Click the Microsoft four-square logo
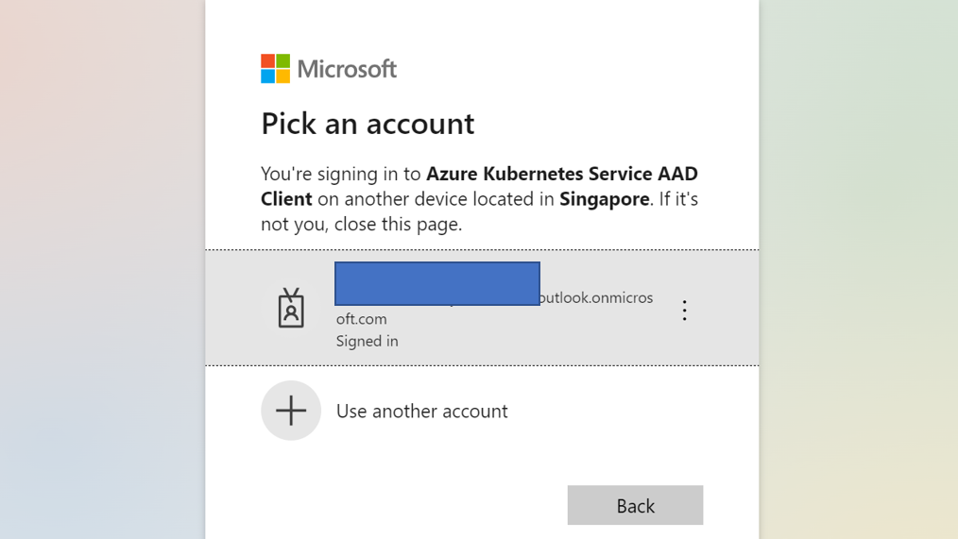The image size is (958, 539). 276,68
